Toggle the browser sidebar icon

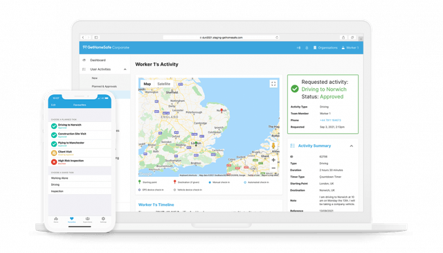point(96,37)
